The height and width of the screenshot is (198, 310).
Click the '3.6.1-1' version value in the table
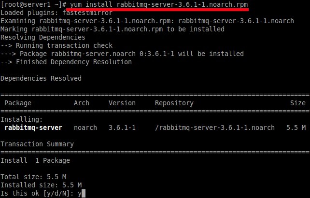(x=122, y=128)
